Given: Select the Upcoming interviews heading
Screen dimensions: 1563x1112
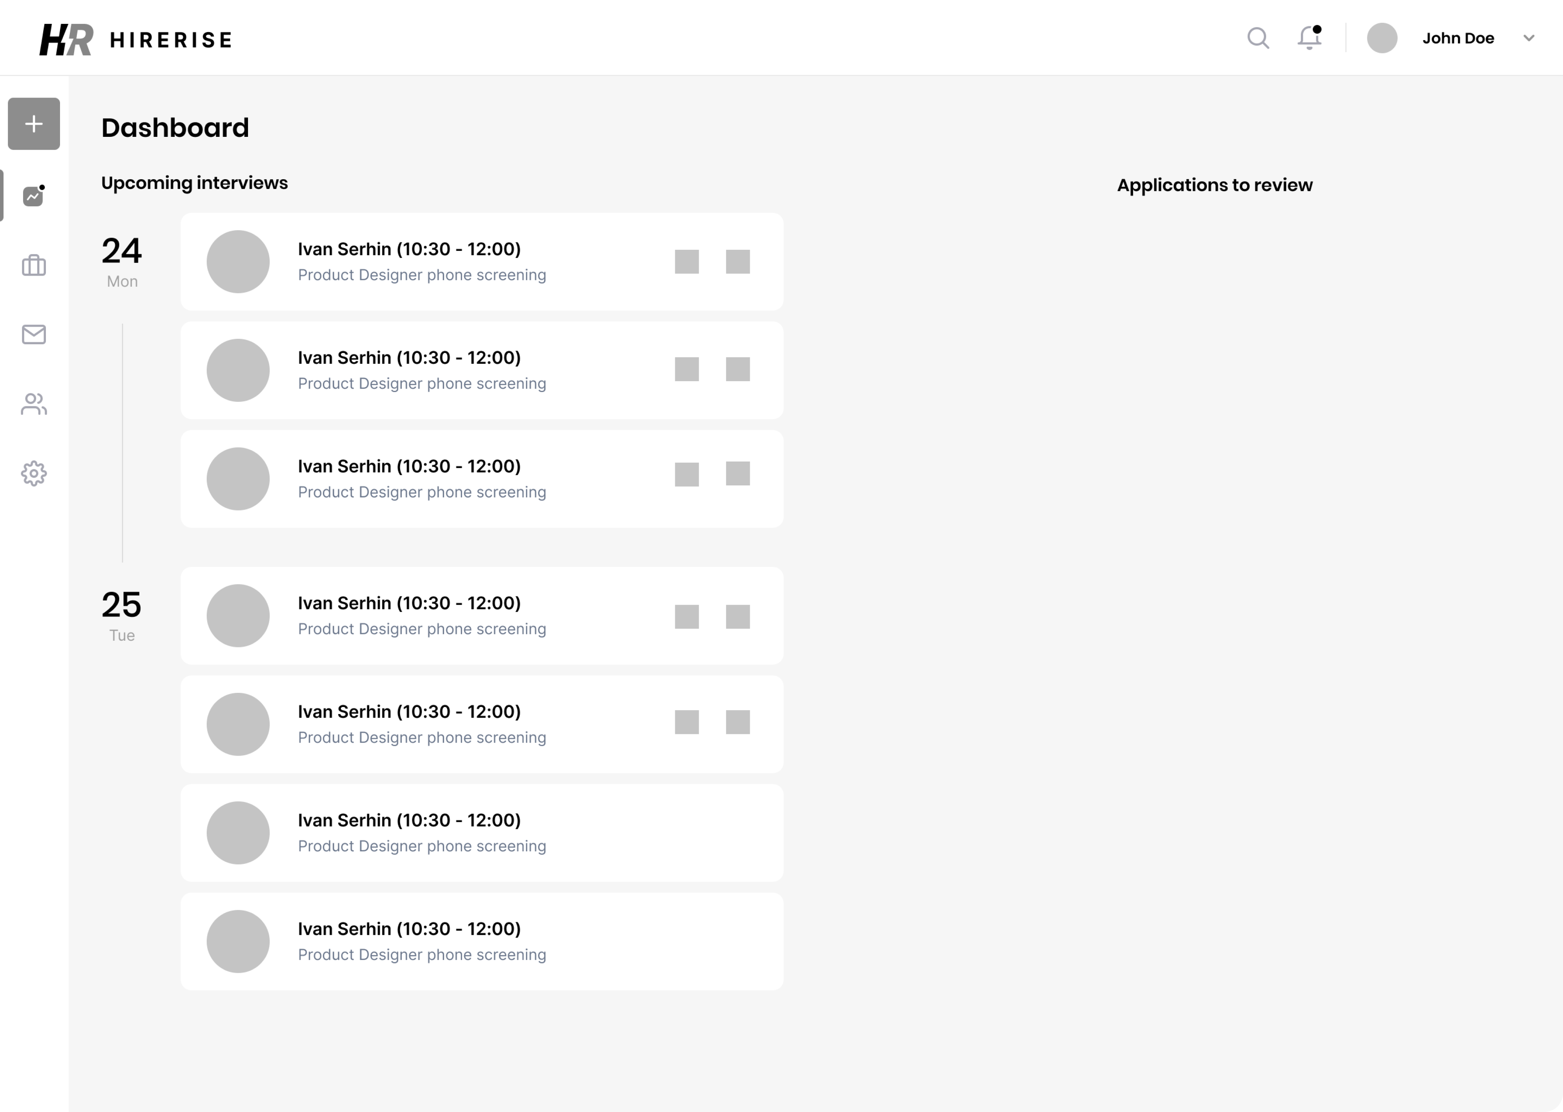Looking at the screenshot, I should (195, 183).
